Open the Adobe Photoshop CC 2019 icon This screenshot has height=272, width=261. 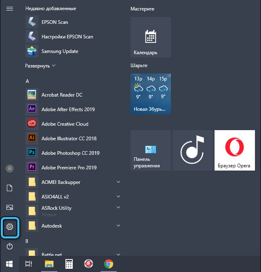click(x=32, y=153)
